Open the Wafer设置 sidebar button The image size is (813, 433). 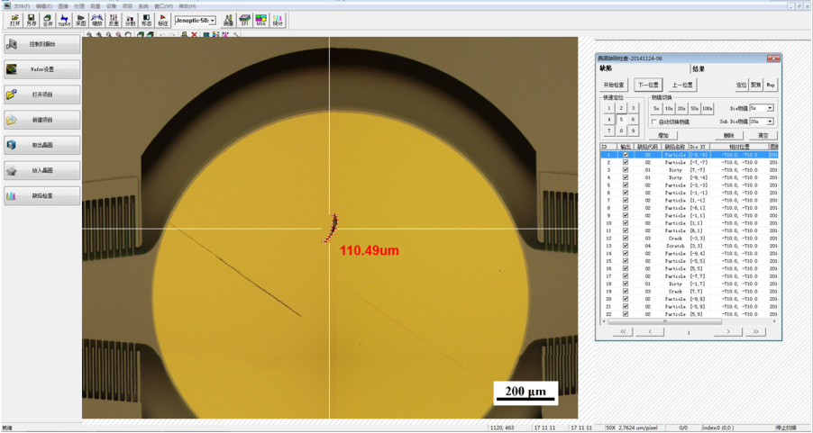(x=42, y=69)
